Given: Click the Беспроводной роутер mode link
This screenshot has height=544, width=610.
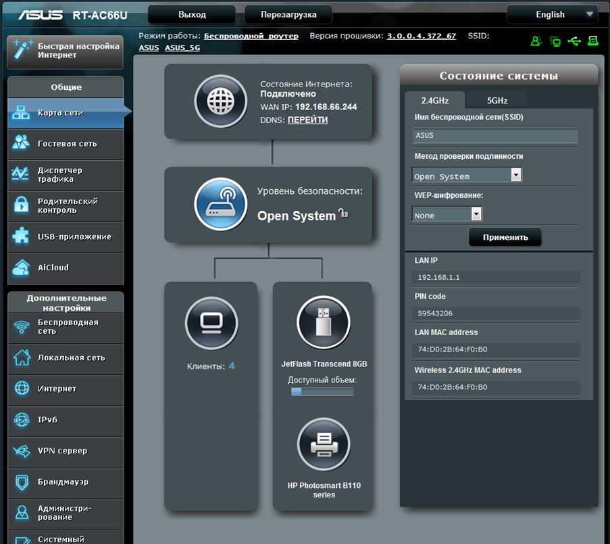Looking at the screenshot, I should pyautogui.click(x=251, y=36).
